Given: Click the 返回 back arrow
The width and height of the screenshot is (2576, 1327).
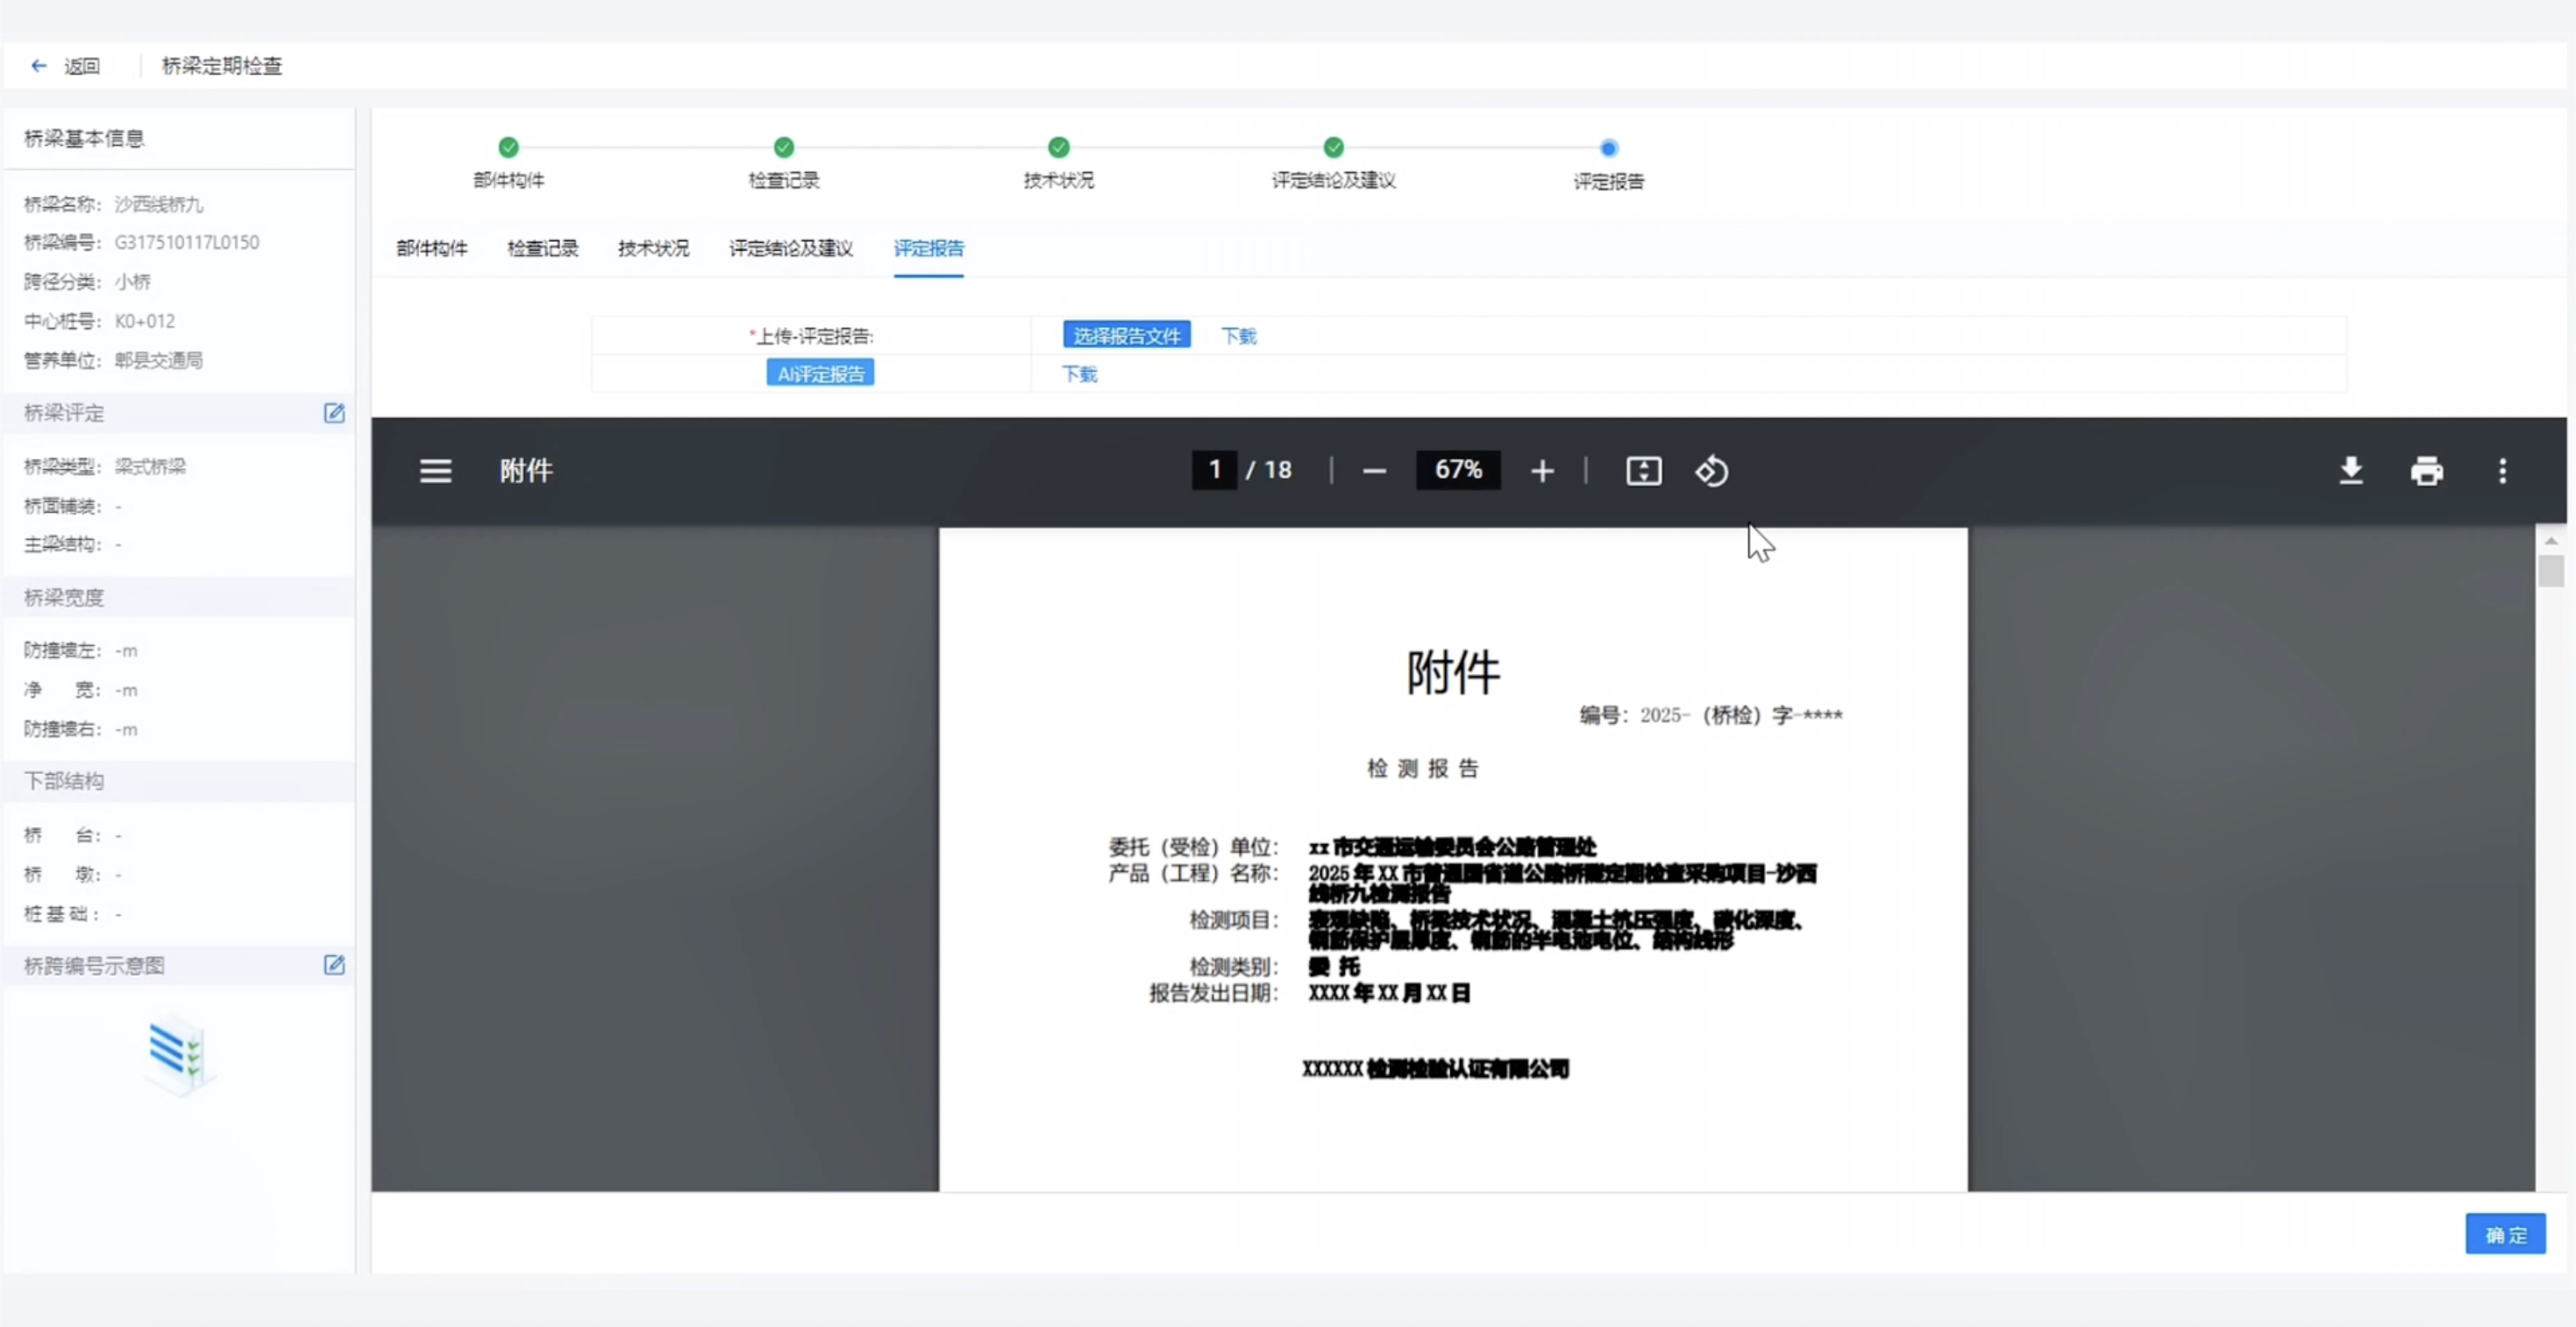Looking at the screenshot, I should (39, 66).
